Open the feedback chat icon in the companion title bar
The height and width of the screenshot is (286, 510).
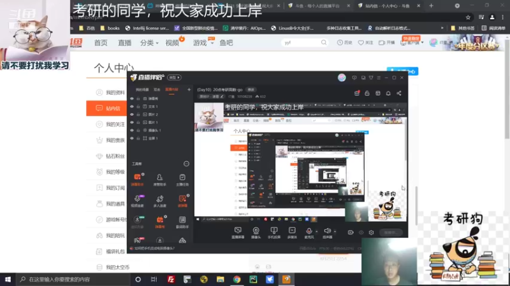354,78
